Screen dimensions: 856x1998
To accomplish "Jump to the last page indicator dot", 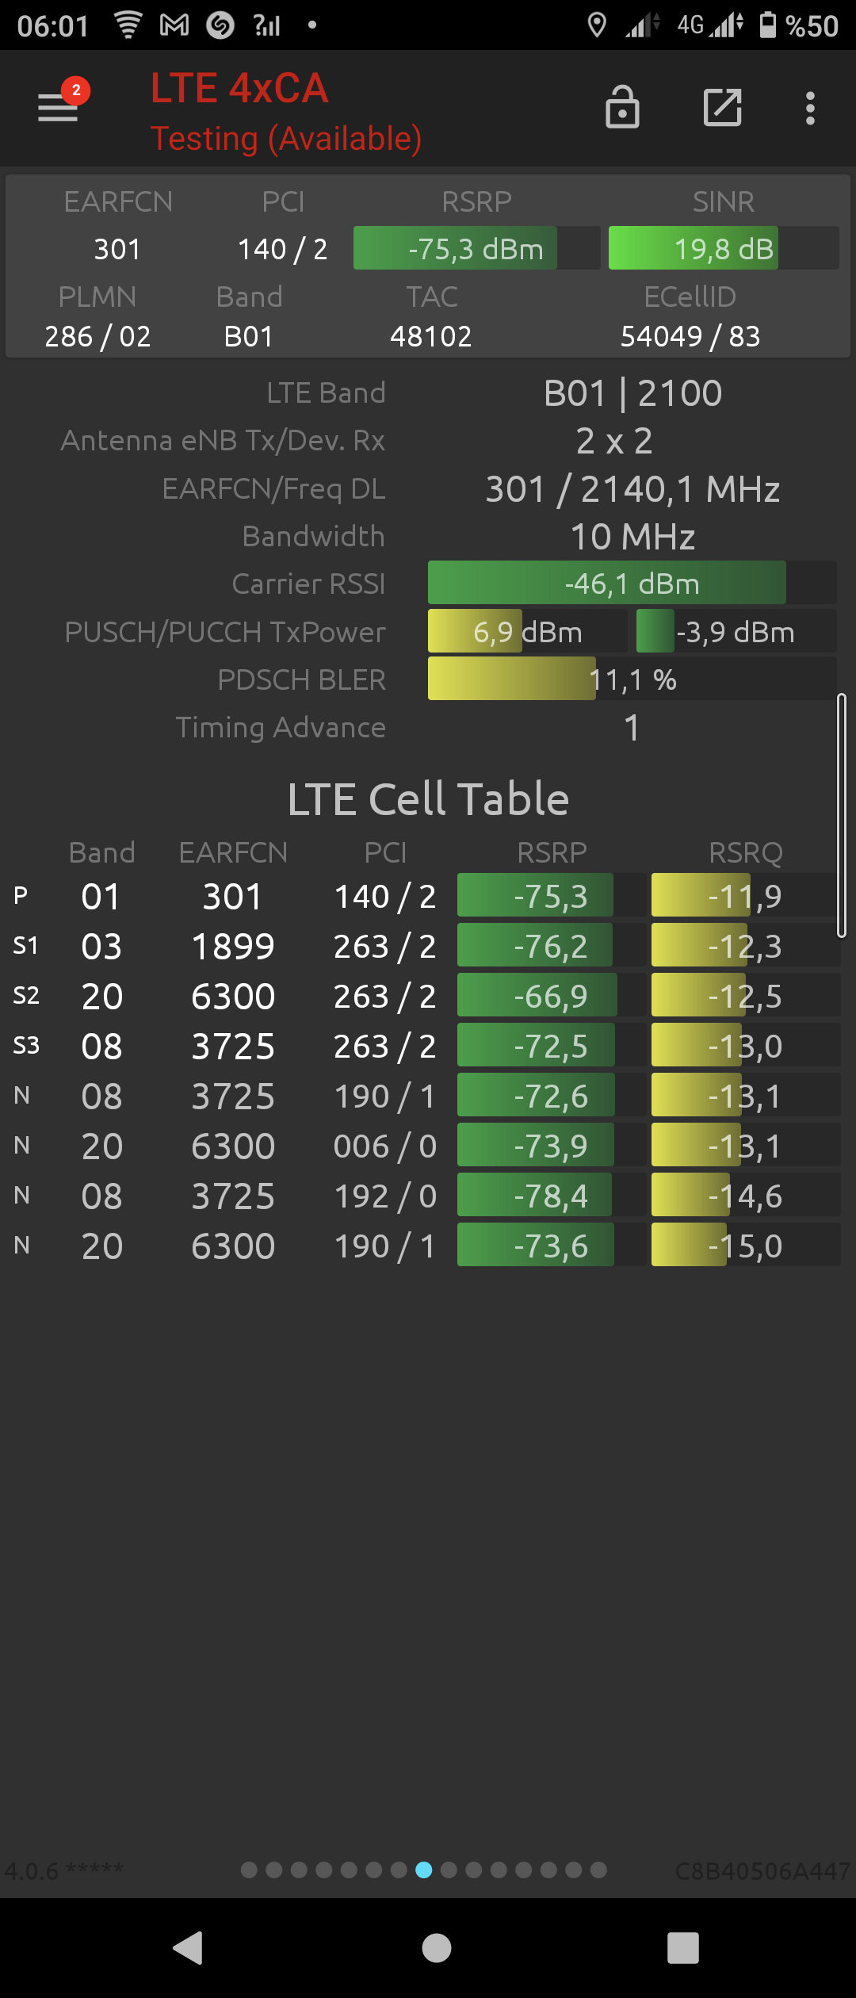I will (x=598, y=1870).
